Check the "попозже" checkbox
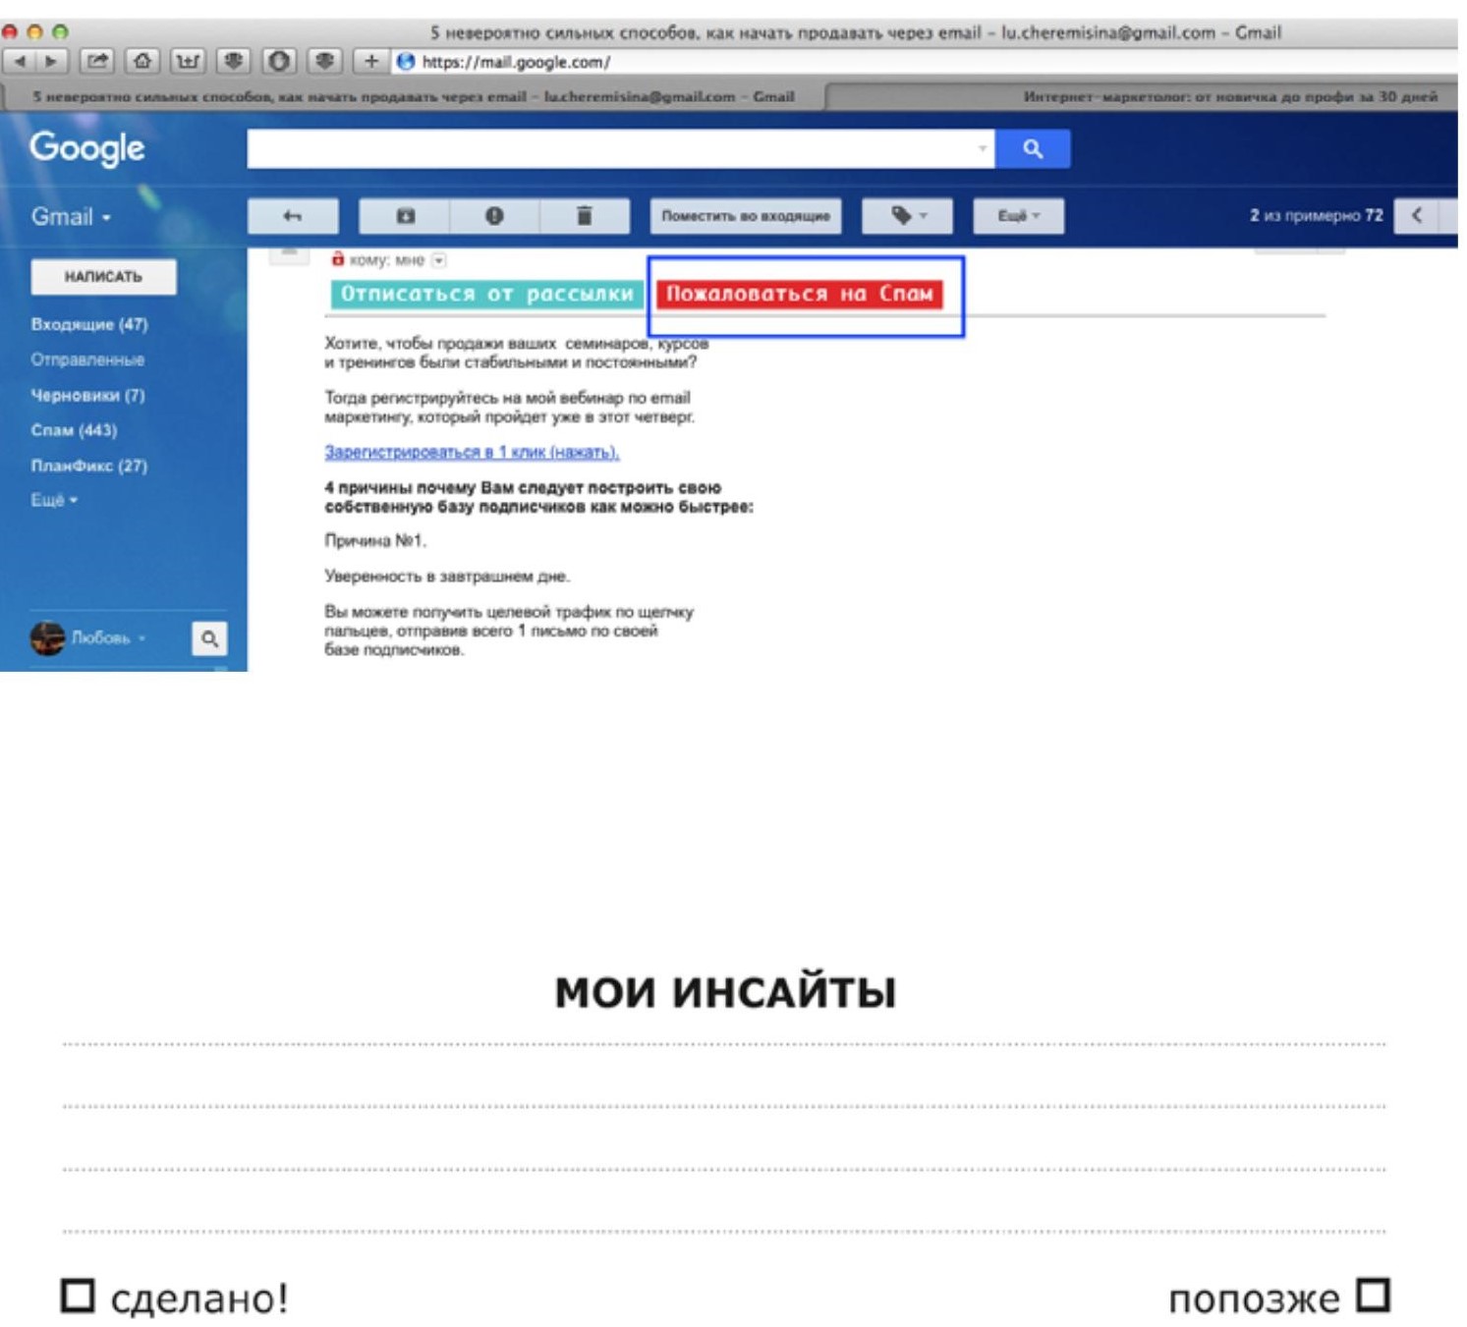This screenshot has width=1467, height=1327. (x=1373, y=1295)
